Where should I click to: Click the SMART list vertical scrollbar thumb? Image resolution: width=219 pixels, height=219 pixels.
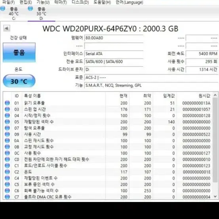(x=215, y=140)
